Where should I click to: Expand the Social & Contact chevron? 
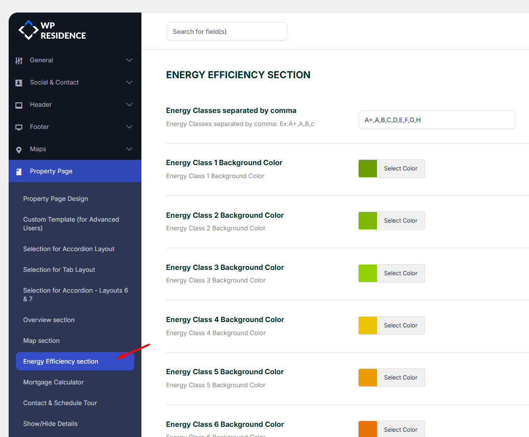click(129, 83)
